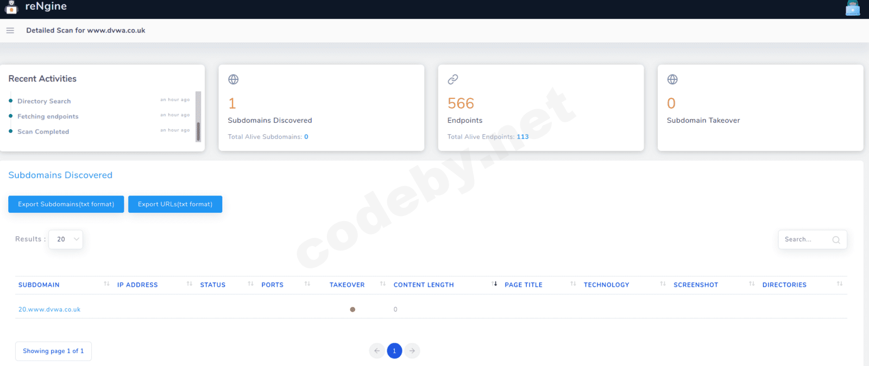Sort by Status column arrows
This screenshot has width=869, height=366.
(x=251, y=284)
